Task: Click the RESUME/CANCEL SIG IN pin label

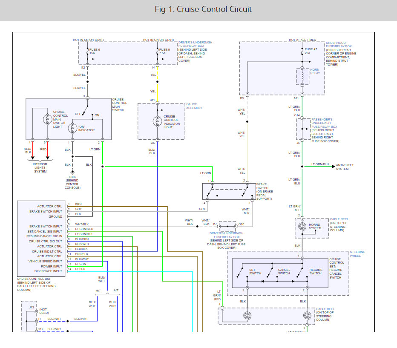Action: point(44,236)
